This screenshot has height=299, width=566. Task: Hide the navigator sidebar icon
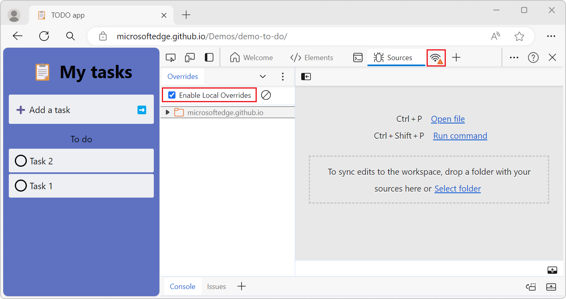tap(306, 77)
